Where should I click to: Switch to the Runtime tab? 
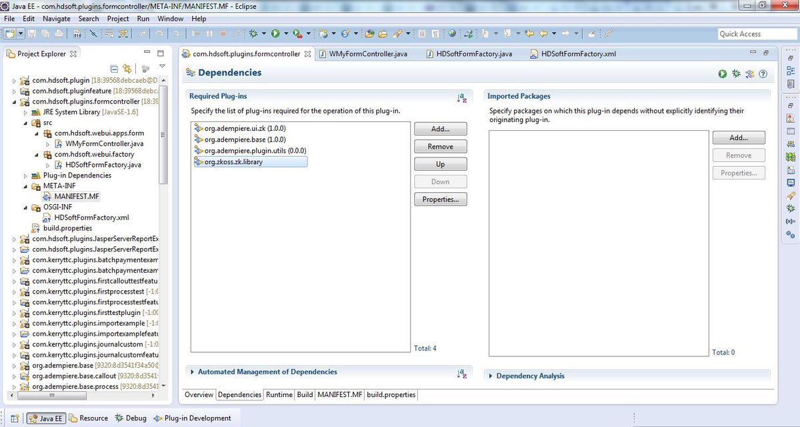[x=279, y=395]
